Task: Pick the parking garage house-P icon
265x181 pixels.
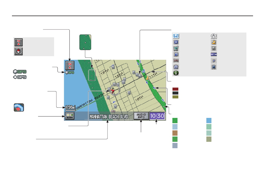Action: point(176,67)
